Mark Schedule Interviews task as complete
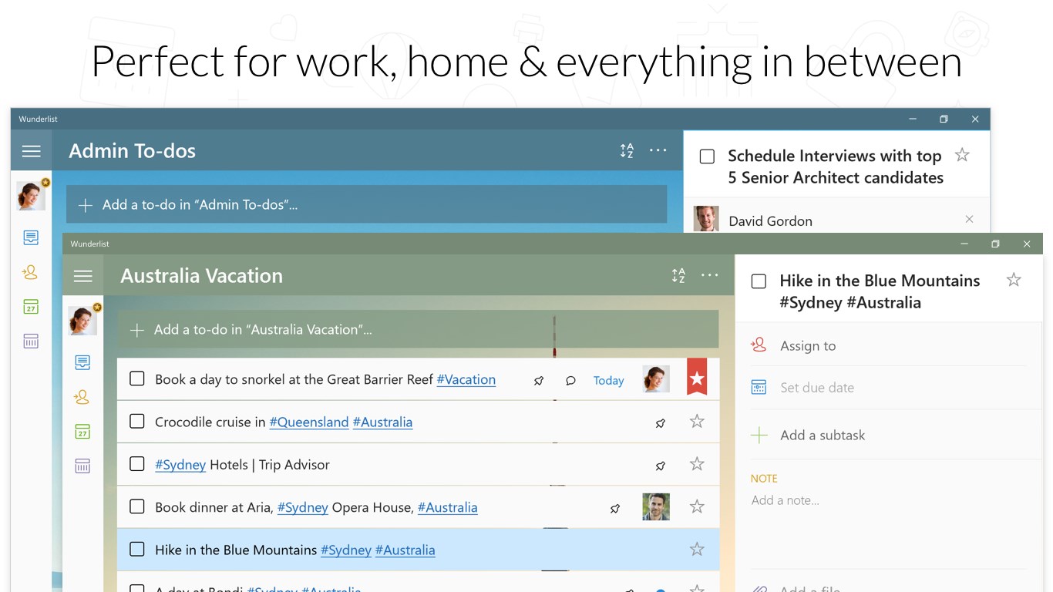 pyautogui.click(x=707, y=156)
